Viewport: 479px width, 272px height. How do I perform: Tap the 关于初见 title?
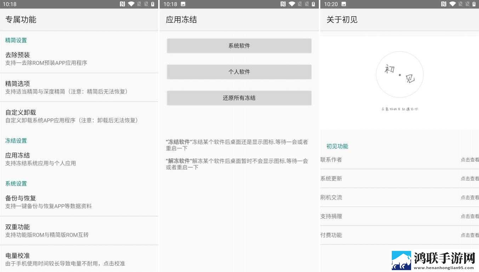pyautogui.click(x=342, y=19)
